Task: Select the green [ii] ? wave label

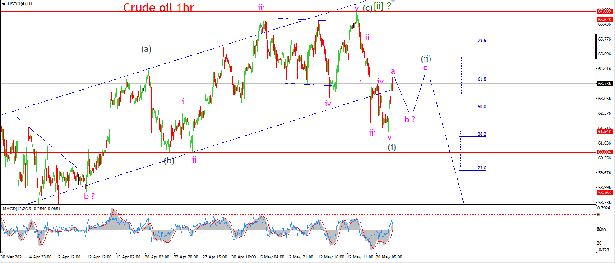Action: click(x=382, y=6)
